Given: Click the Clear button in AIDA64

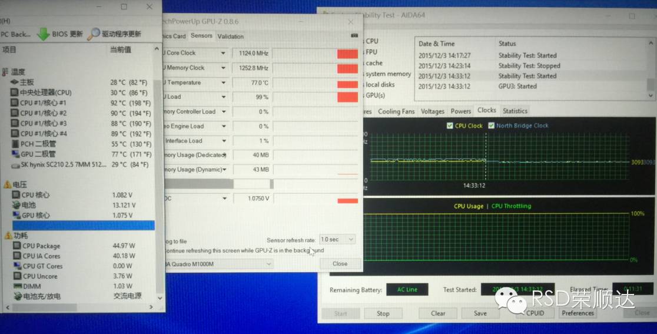Looking at the screenshot, I should tap(438, 313).
